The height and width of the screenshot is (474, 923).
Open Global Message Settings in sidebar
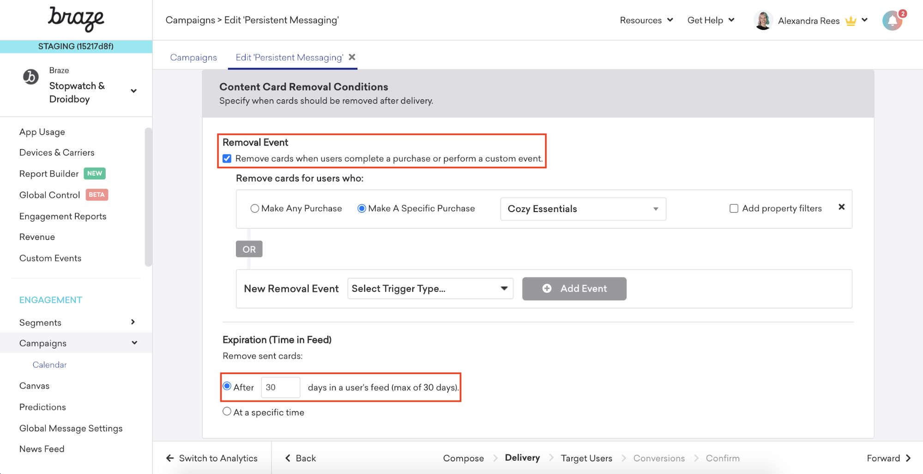(x=71, y=428)
